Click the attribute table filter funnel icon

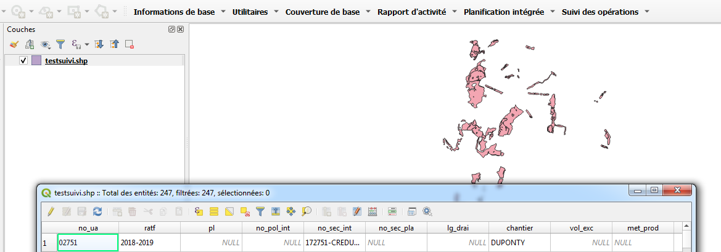point(261,211)
